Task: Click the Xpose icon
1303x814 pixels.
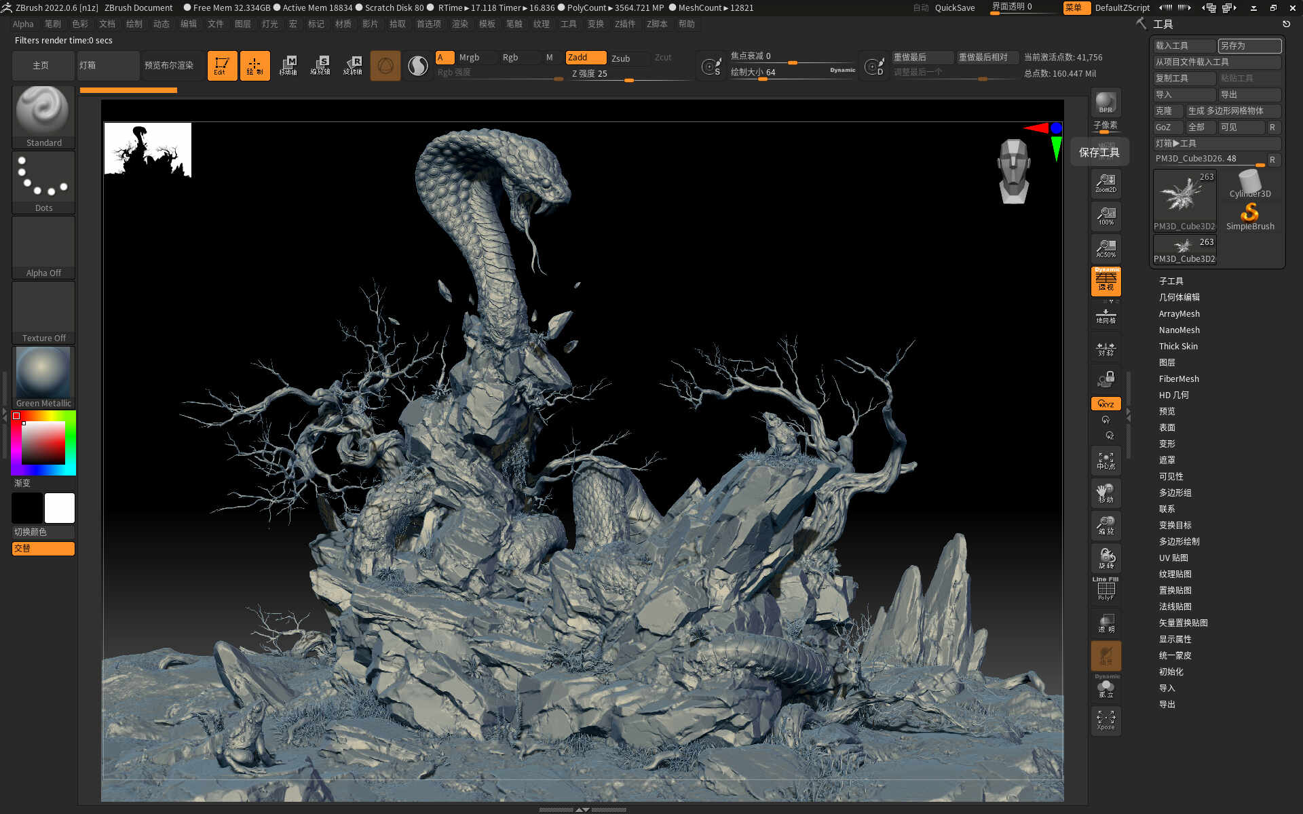Action: (x=1106, y=720)
